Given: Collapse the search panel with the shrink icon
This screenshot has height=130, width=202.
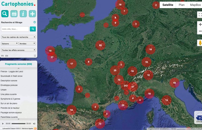Looking at the screenshot, I should click(x=35, y=56).
